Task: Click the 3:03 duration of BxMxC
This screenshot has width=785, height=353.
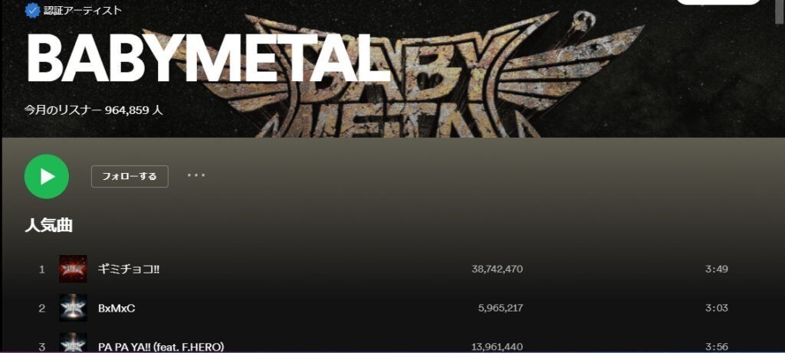Action: [717, 308]
